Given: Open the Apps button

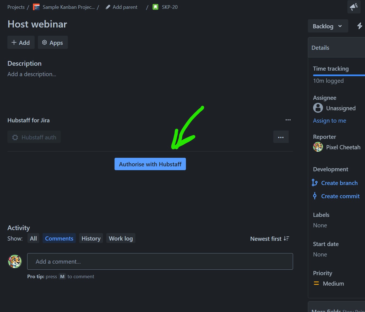Looking at the screenshot, I should coord(53,42).
